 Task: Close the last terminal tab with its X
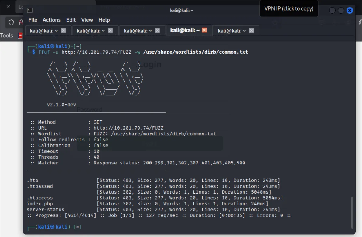(x=251, y=30)
